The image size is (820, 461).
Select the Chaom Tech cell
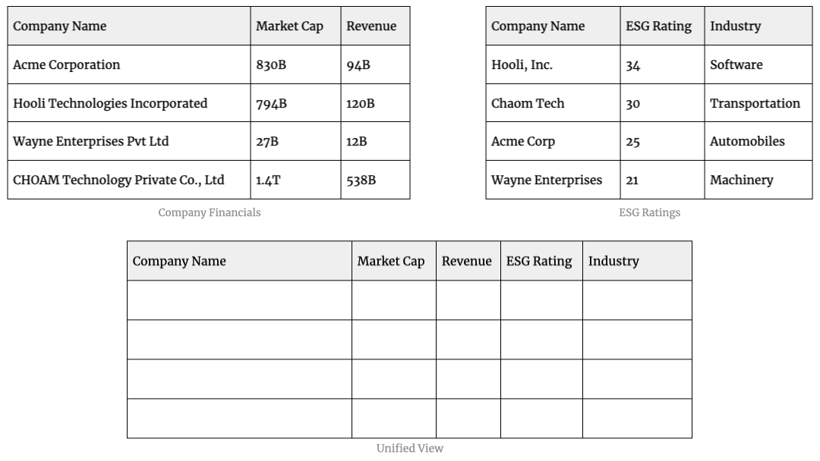(x=553, y=103)
